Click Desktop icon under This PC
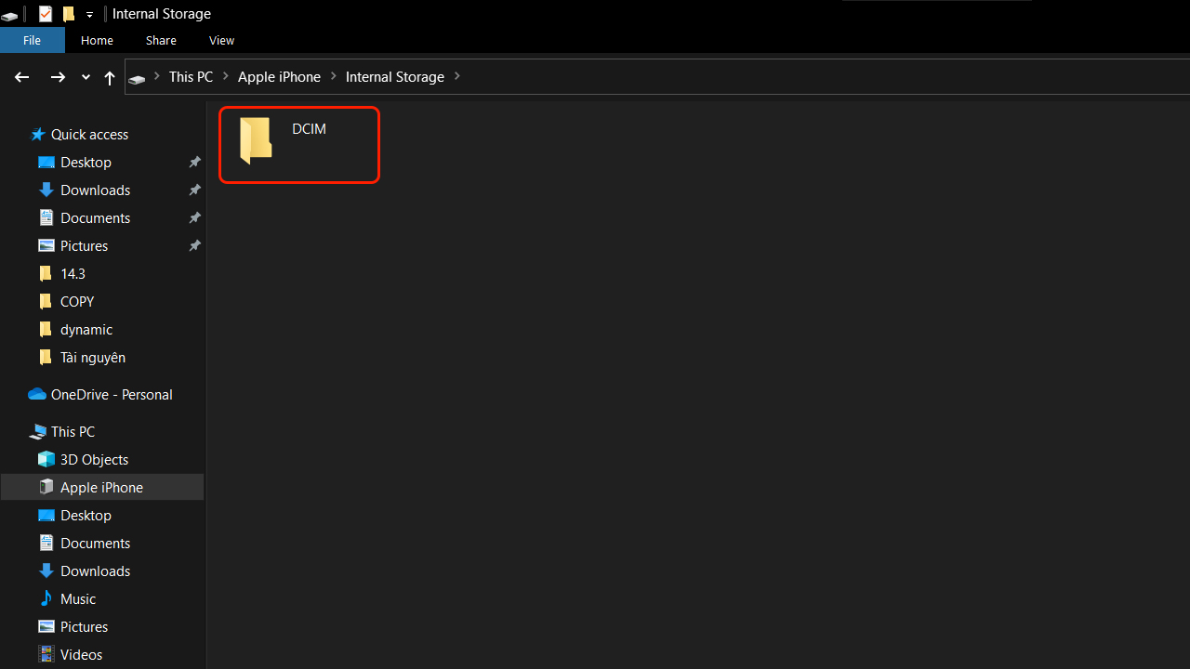 [x=46, y=516]
